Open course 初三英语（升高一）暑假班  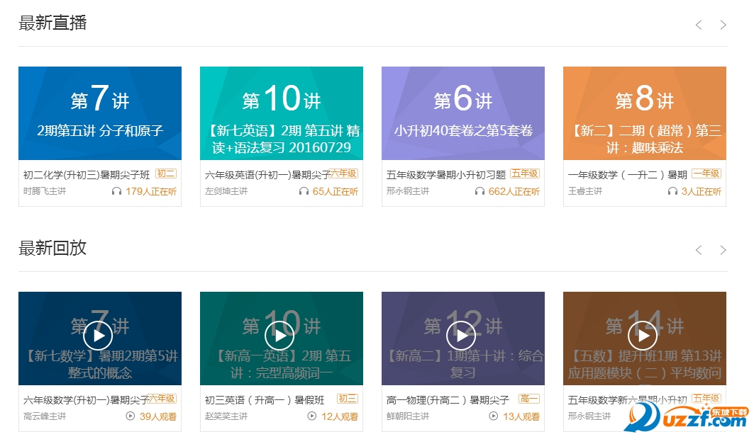[265, 400]
